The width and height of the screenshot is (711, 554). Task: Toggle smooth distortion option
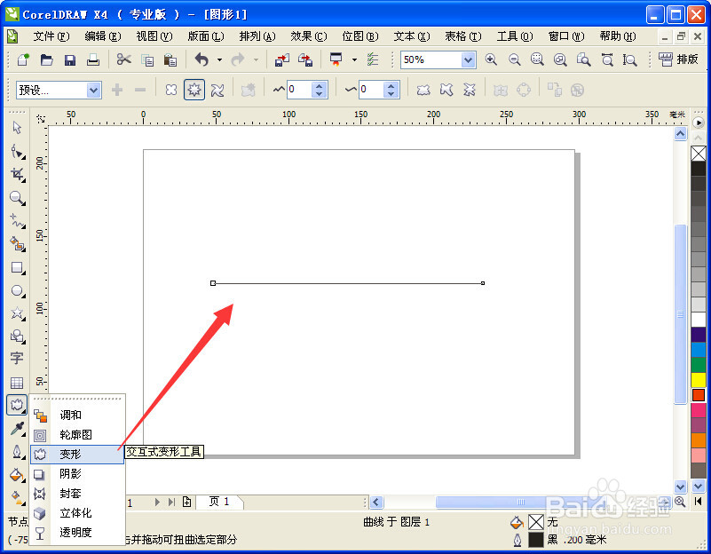pos(446,90)
